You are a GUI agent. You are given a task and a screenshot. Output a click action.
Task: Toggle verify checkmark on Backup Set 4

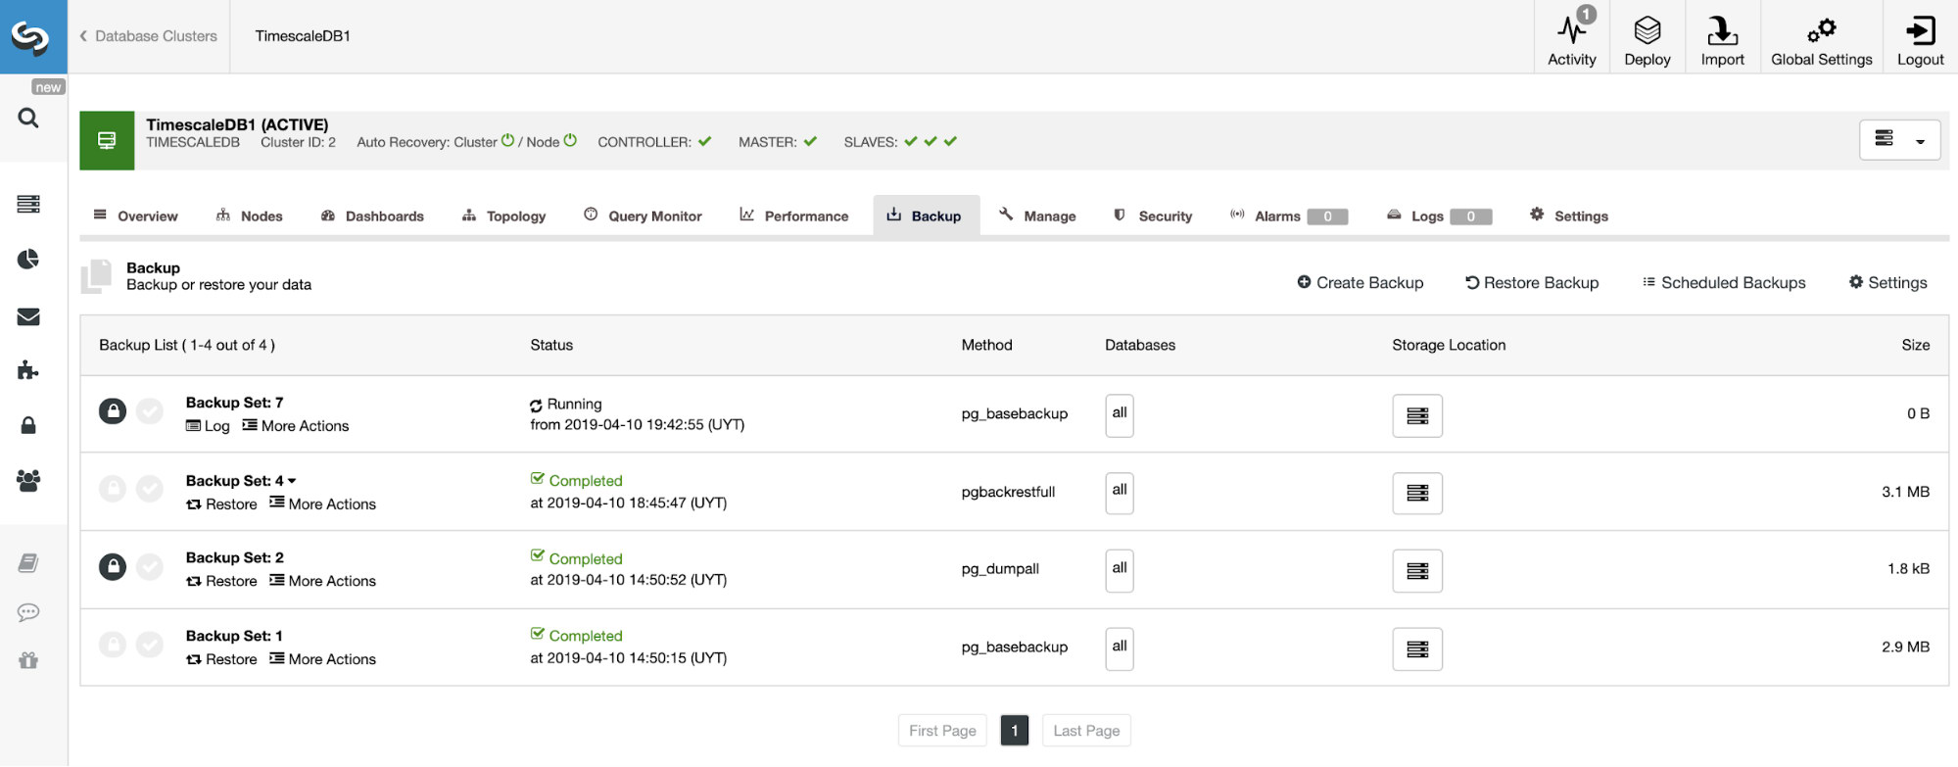(150, 488)
